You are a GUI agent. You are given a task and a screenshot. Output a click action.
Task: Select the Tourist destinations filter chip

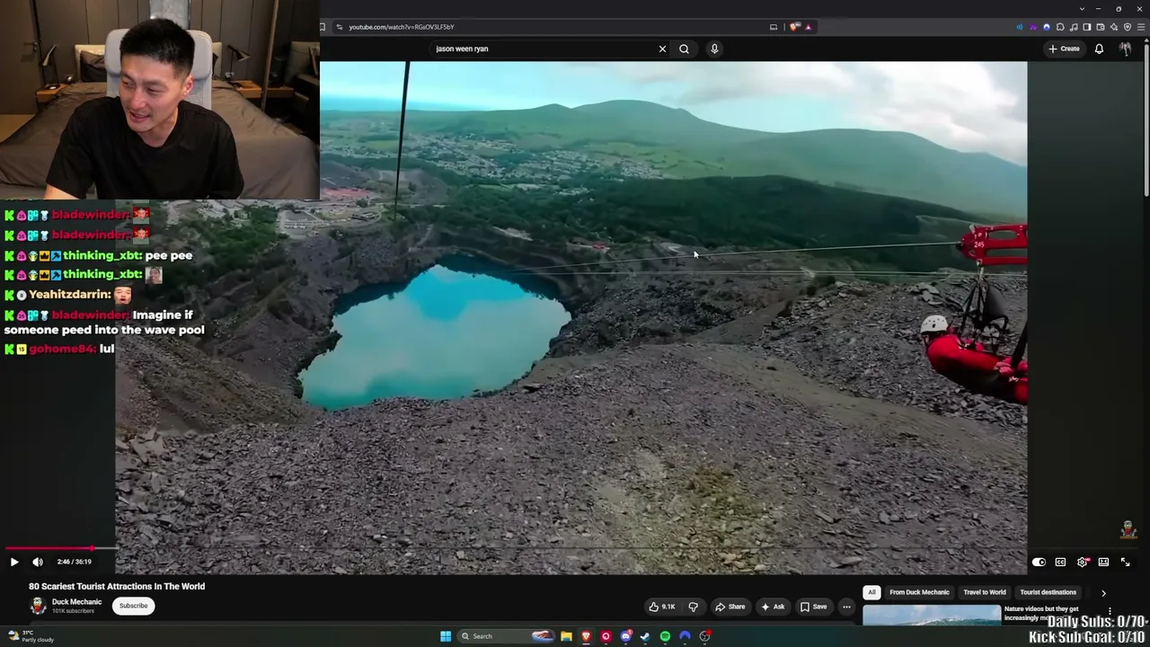click(x=1048, y=592)
